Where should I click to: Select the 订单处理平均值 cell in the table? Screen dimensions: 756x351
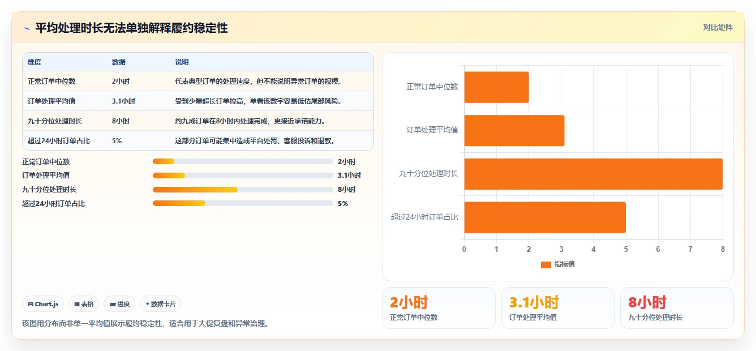[51, 101]
